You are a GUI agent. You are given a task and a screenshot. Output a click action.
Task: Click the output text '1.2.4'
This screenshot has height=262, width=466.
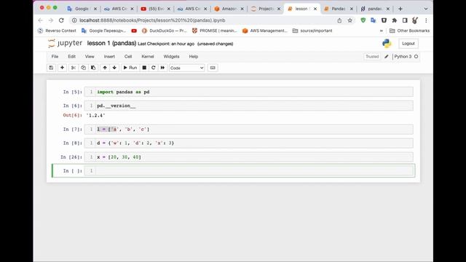pyautogui.click(x=95, y=116)
